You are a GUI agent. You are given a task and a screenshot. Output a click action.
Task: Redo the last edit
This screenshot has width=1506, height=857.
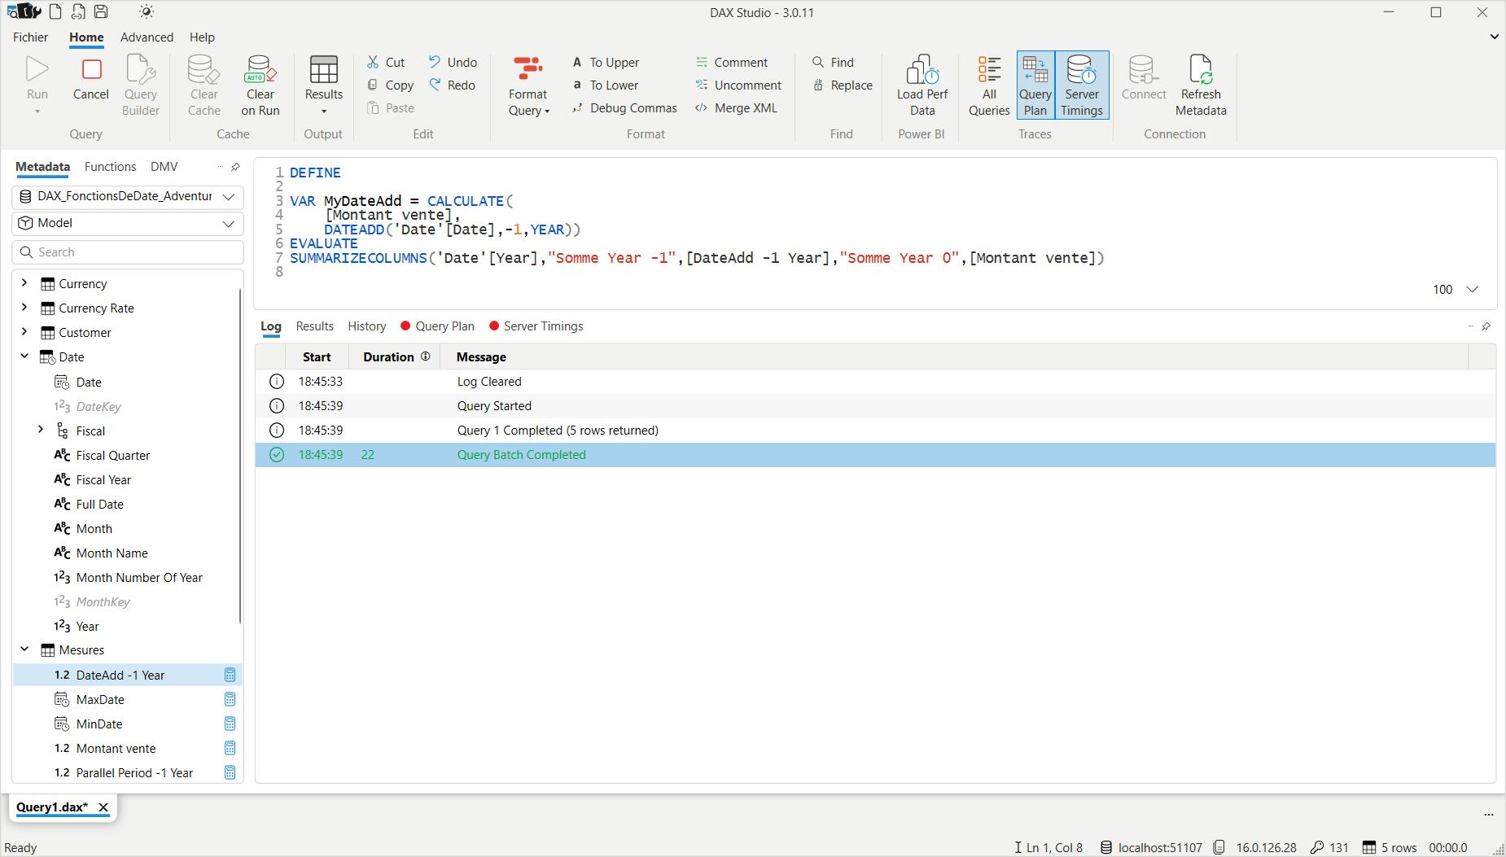[x=452, y=85]
